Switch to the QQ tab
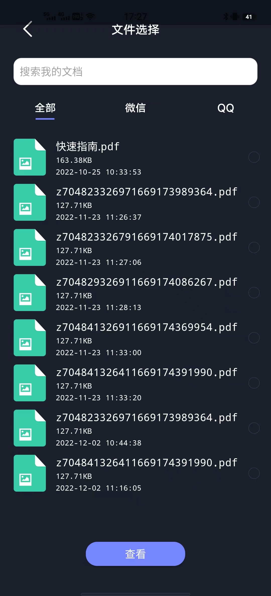Viewport: 271px width, 596px height. click(226, 108)
